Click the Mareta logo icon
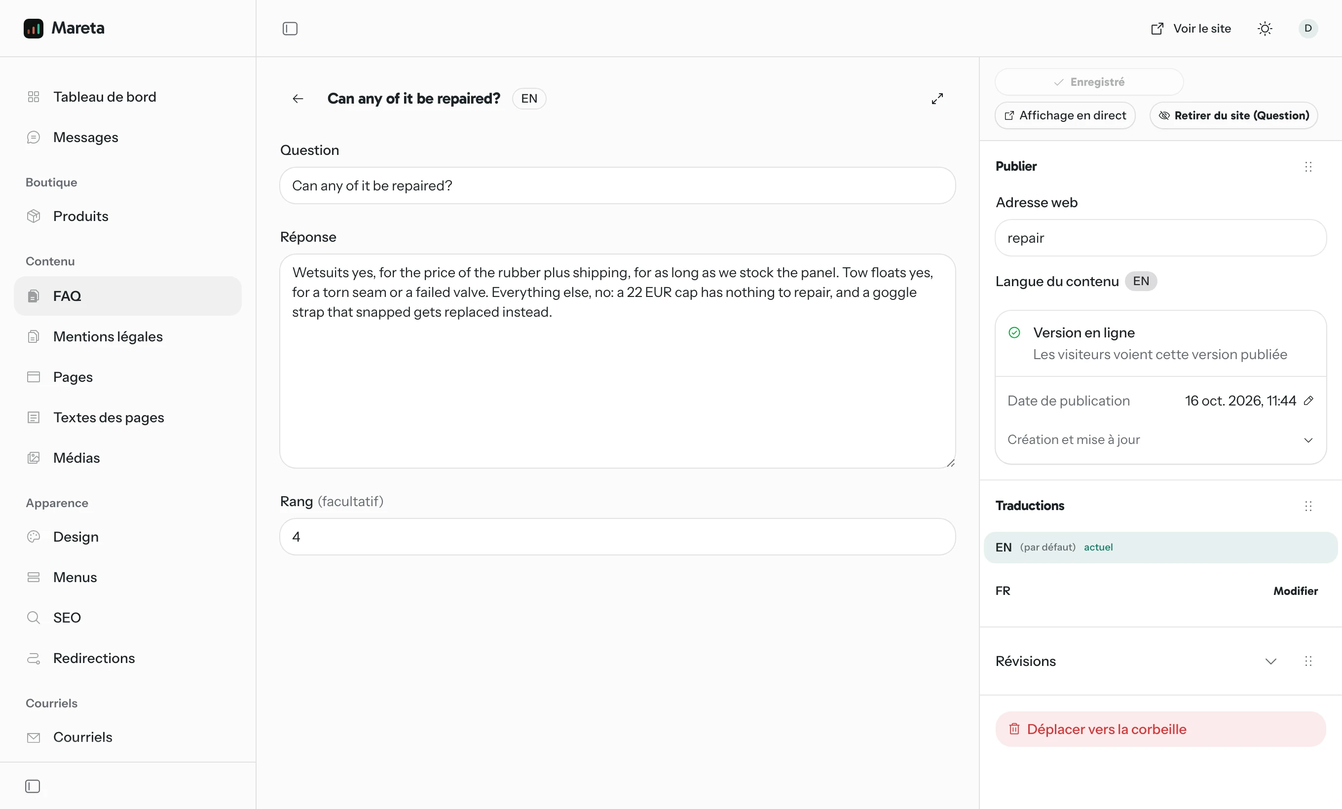The width and height of the screenshot is (1342, 809). (33, 28)
